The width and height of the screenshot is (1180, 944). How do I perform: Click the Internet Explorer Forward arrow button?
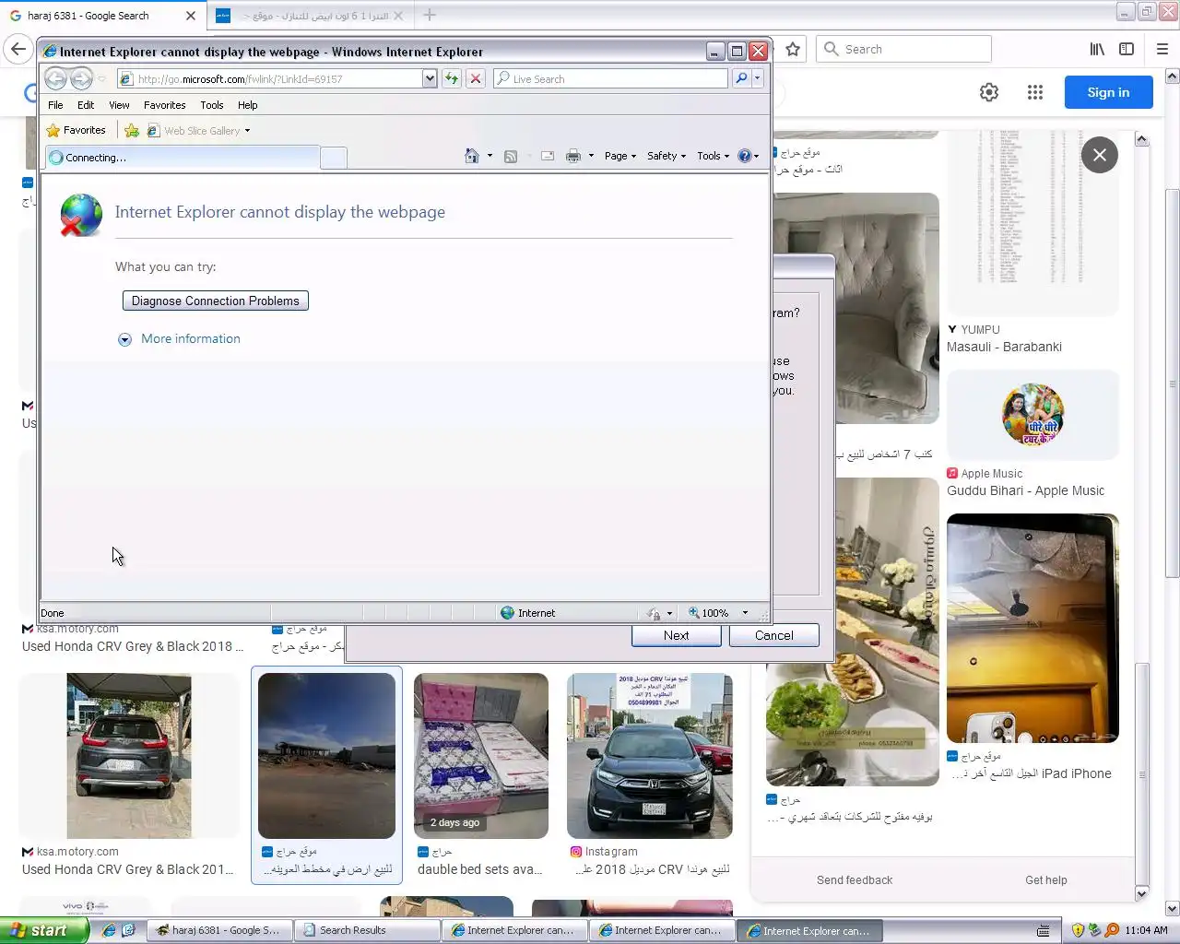tap(82, 79)
